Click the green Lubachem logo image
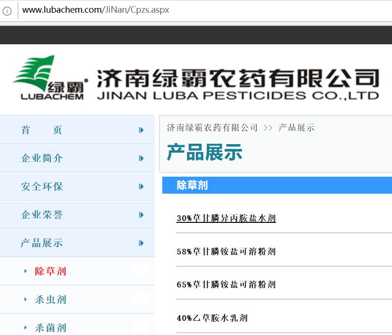This screenshot has height=335, width=392. 50,77
